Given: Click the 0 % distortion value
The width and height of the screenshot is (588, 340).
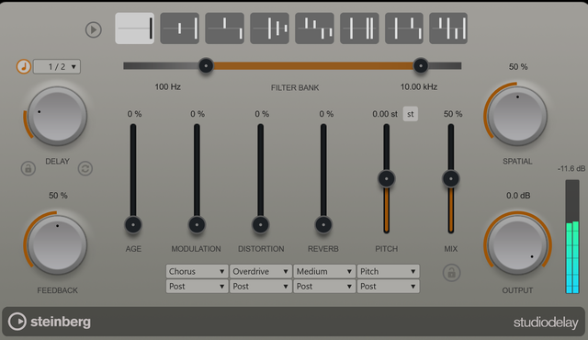Looking at the screenshot, I should point(262,114).
